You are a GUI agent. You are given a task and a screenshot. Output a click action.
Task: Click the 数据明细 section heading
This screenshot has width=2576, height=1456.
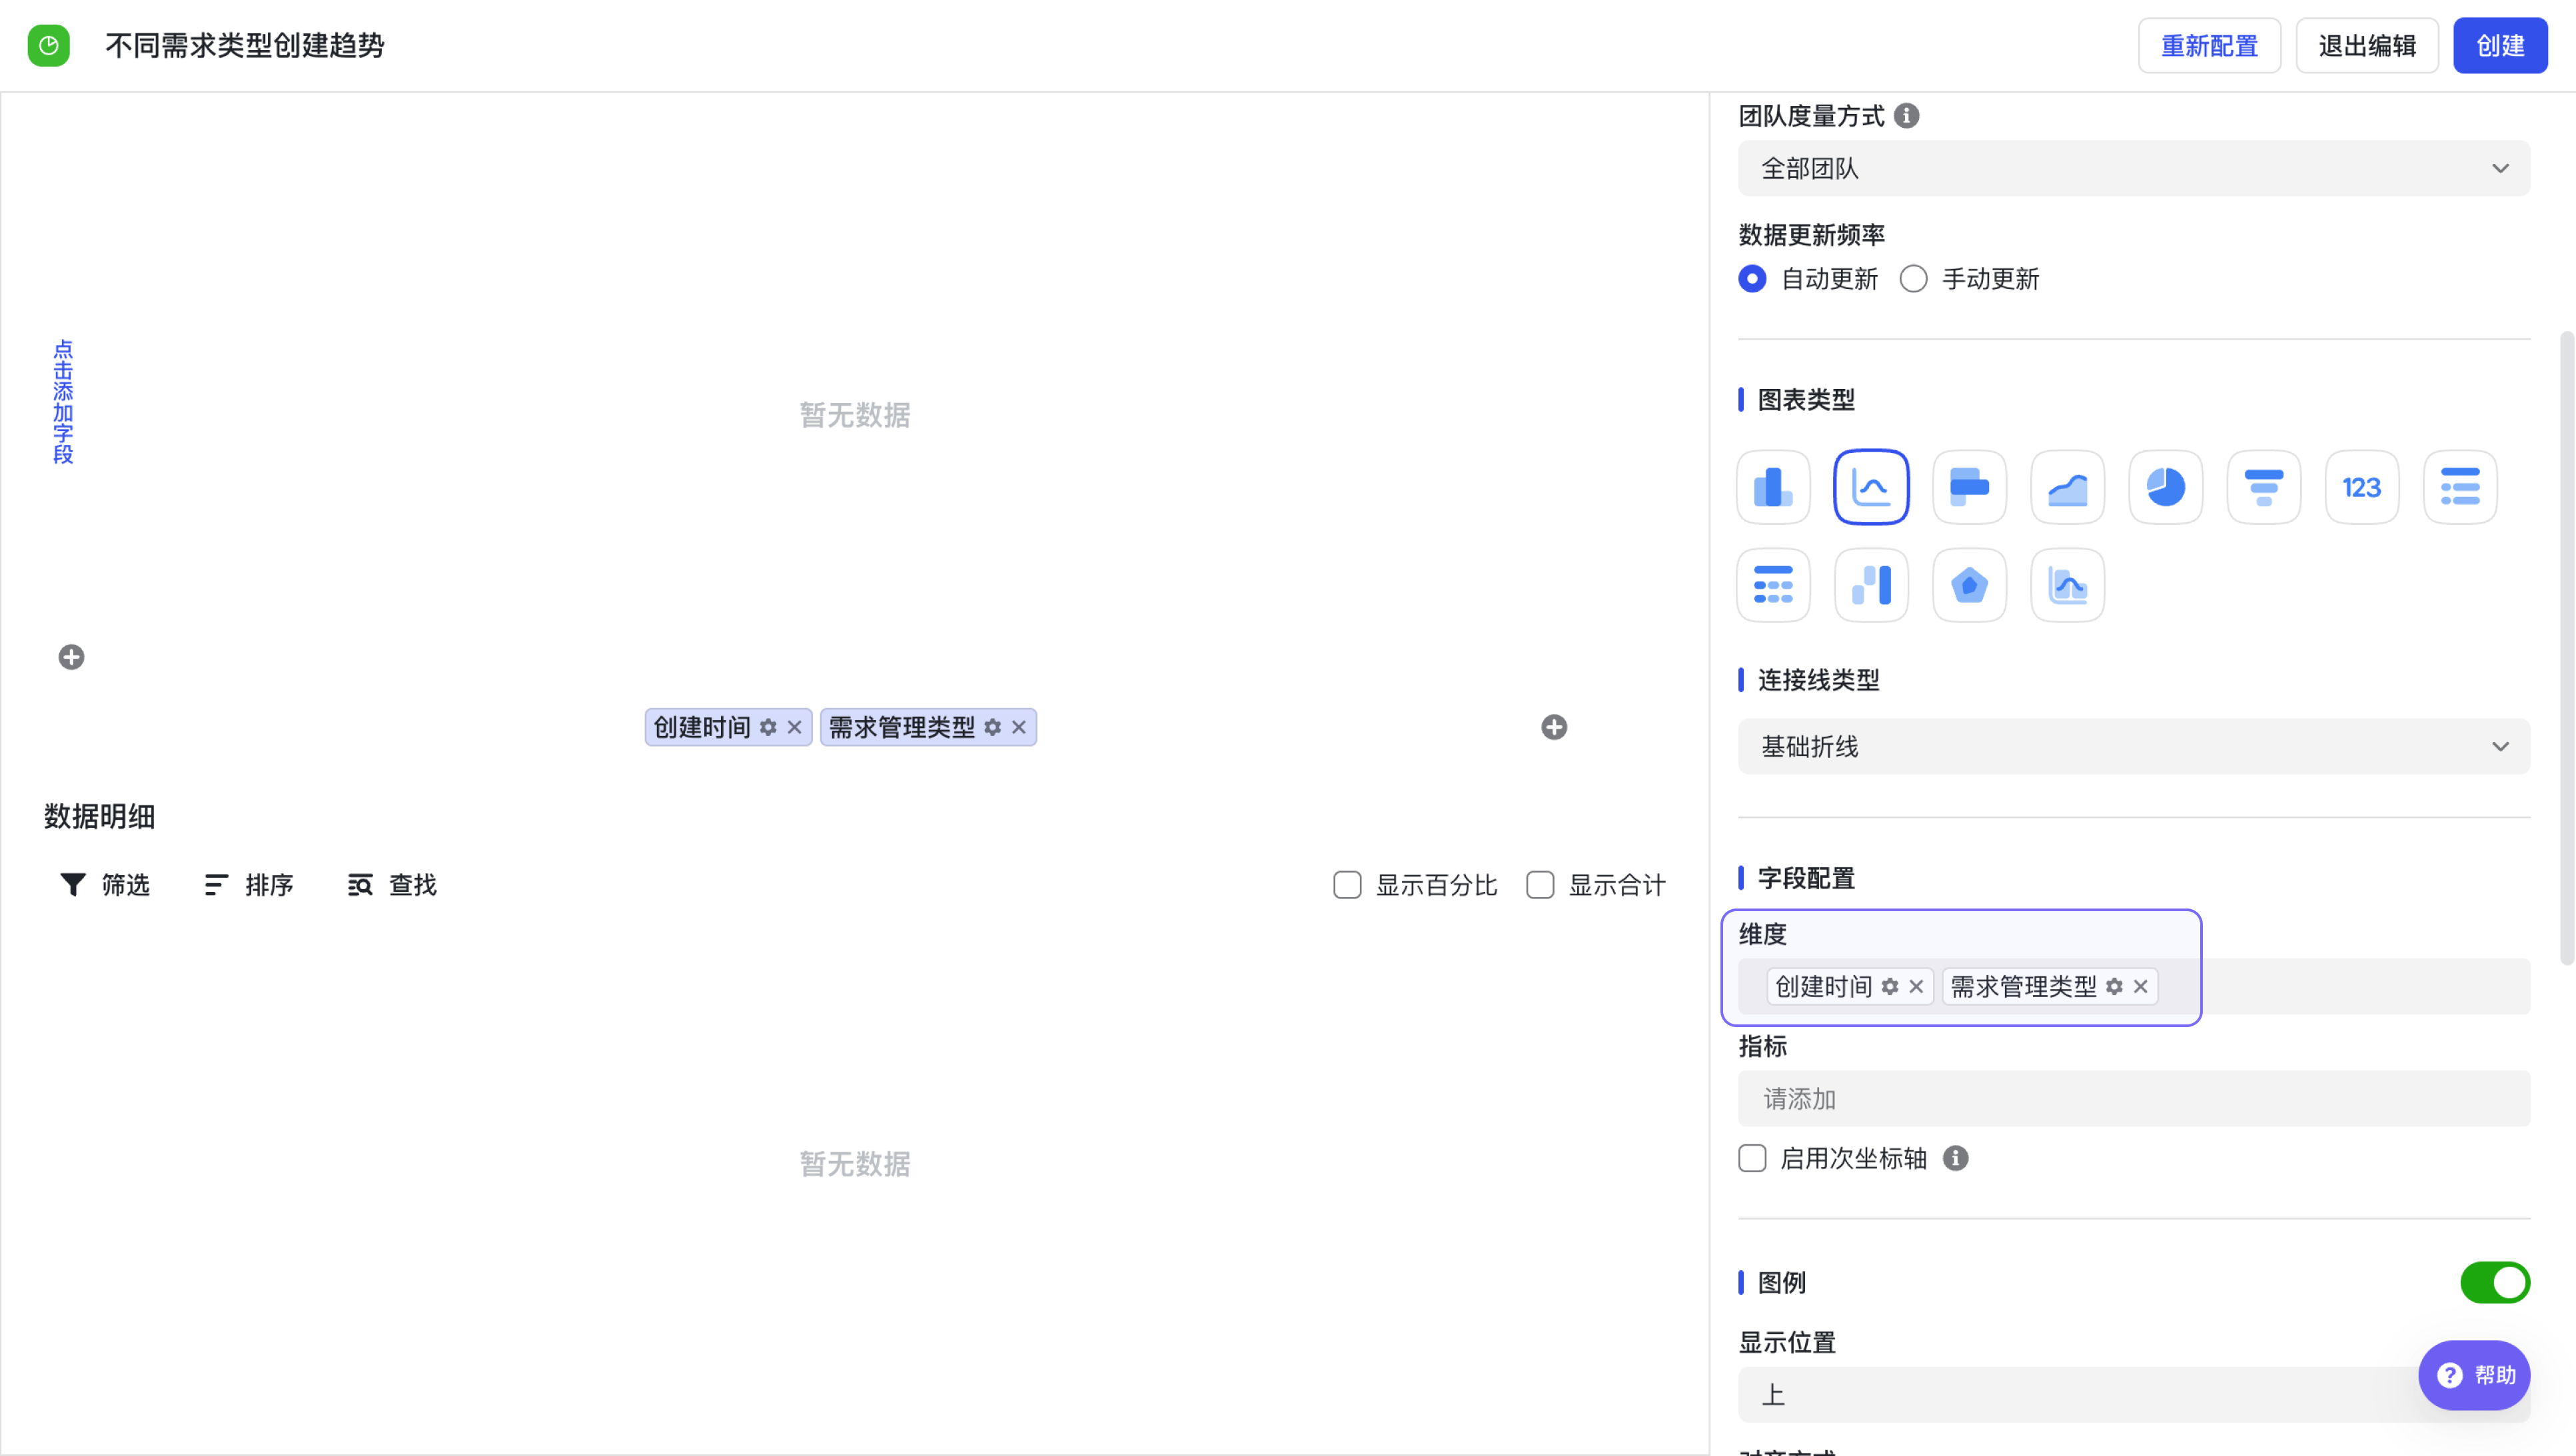point(99,816)
